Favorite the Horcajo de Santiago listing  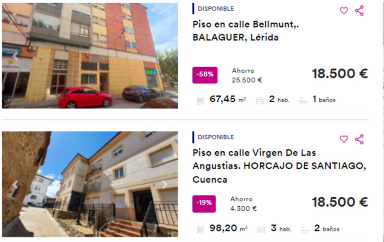(344, 139)
